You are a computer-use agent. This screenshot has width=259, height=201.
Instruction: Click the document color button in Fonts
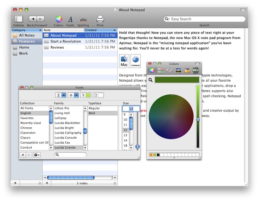[98, 95]
